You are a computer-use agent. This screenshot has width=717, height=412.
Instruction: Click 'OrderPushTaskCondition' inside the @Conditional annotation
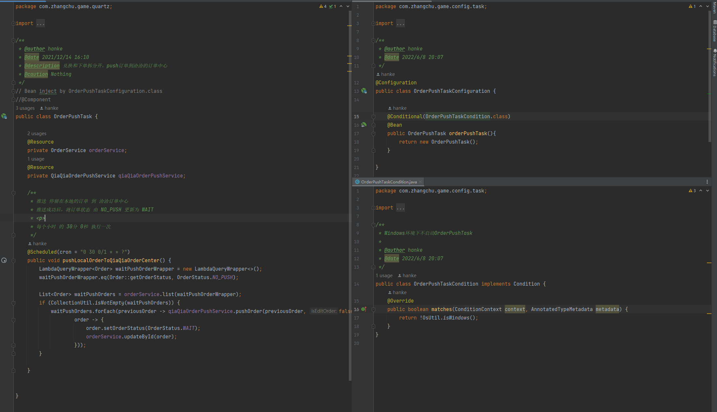pos(457,117)
